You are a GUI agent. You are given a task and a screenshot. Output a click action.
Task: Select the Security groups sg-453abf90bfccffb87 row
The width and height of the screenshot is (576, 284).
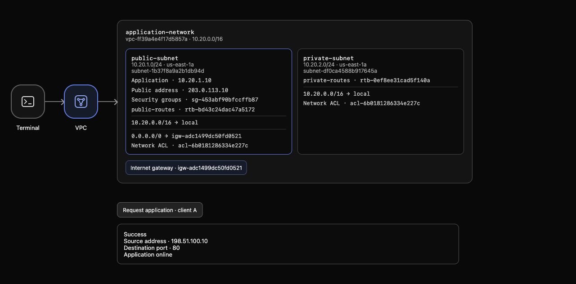[x=195, y=100]
